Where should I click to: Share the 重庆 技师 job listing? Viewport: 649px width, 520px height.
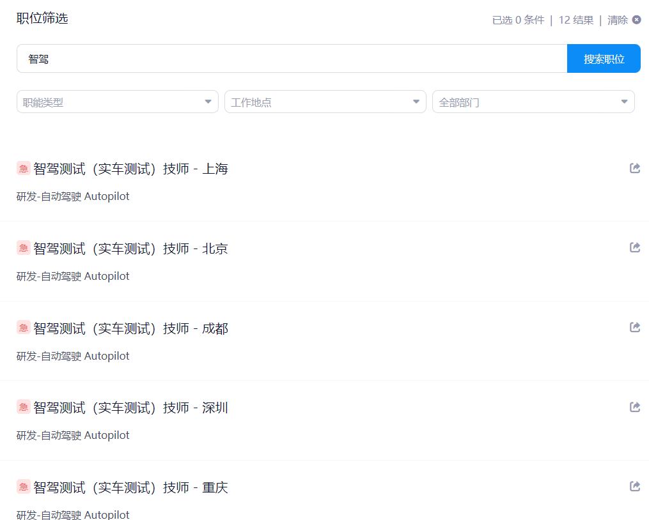click(x=635, y=486)
